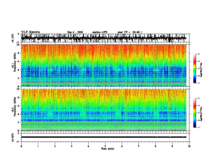
Task: Click the "8" minute tick label
Action: click(x=155, y=146)
